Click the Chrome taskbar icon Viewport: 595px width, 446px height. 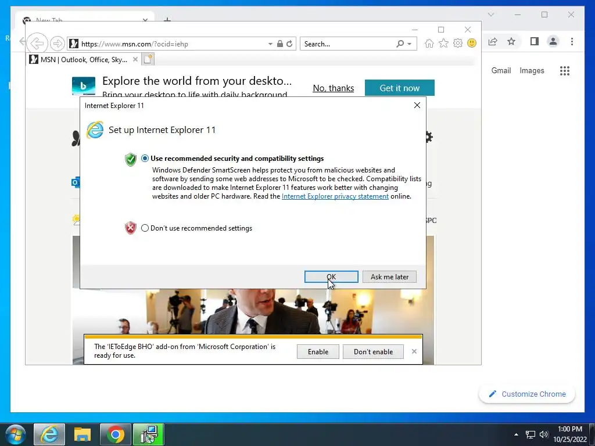pyautogui.click(x=116, y=434)
